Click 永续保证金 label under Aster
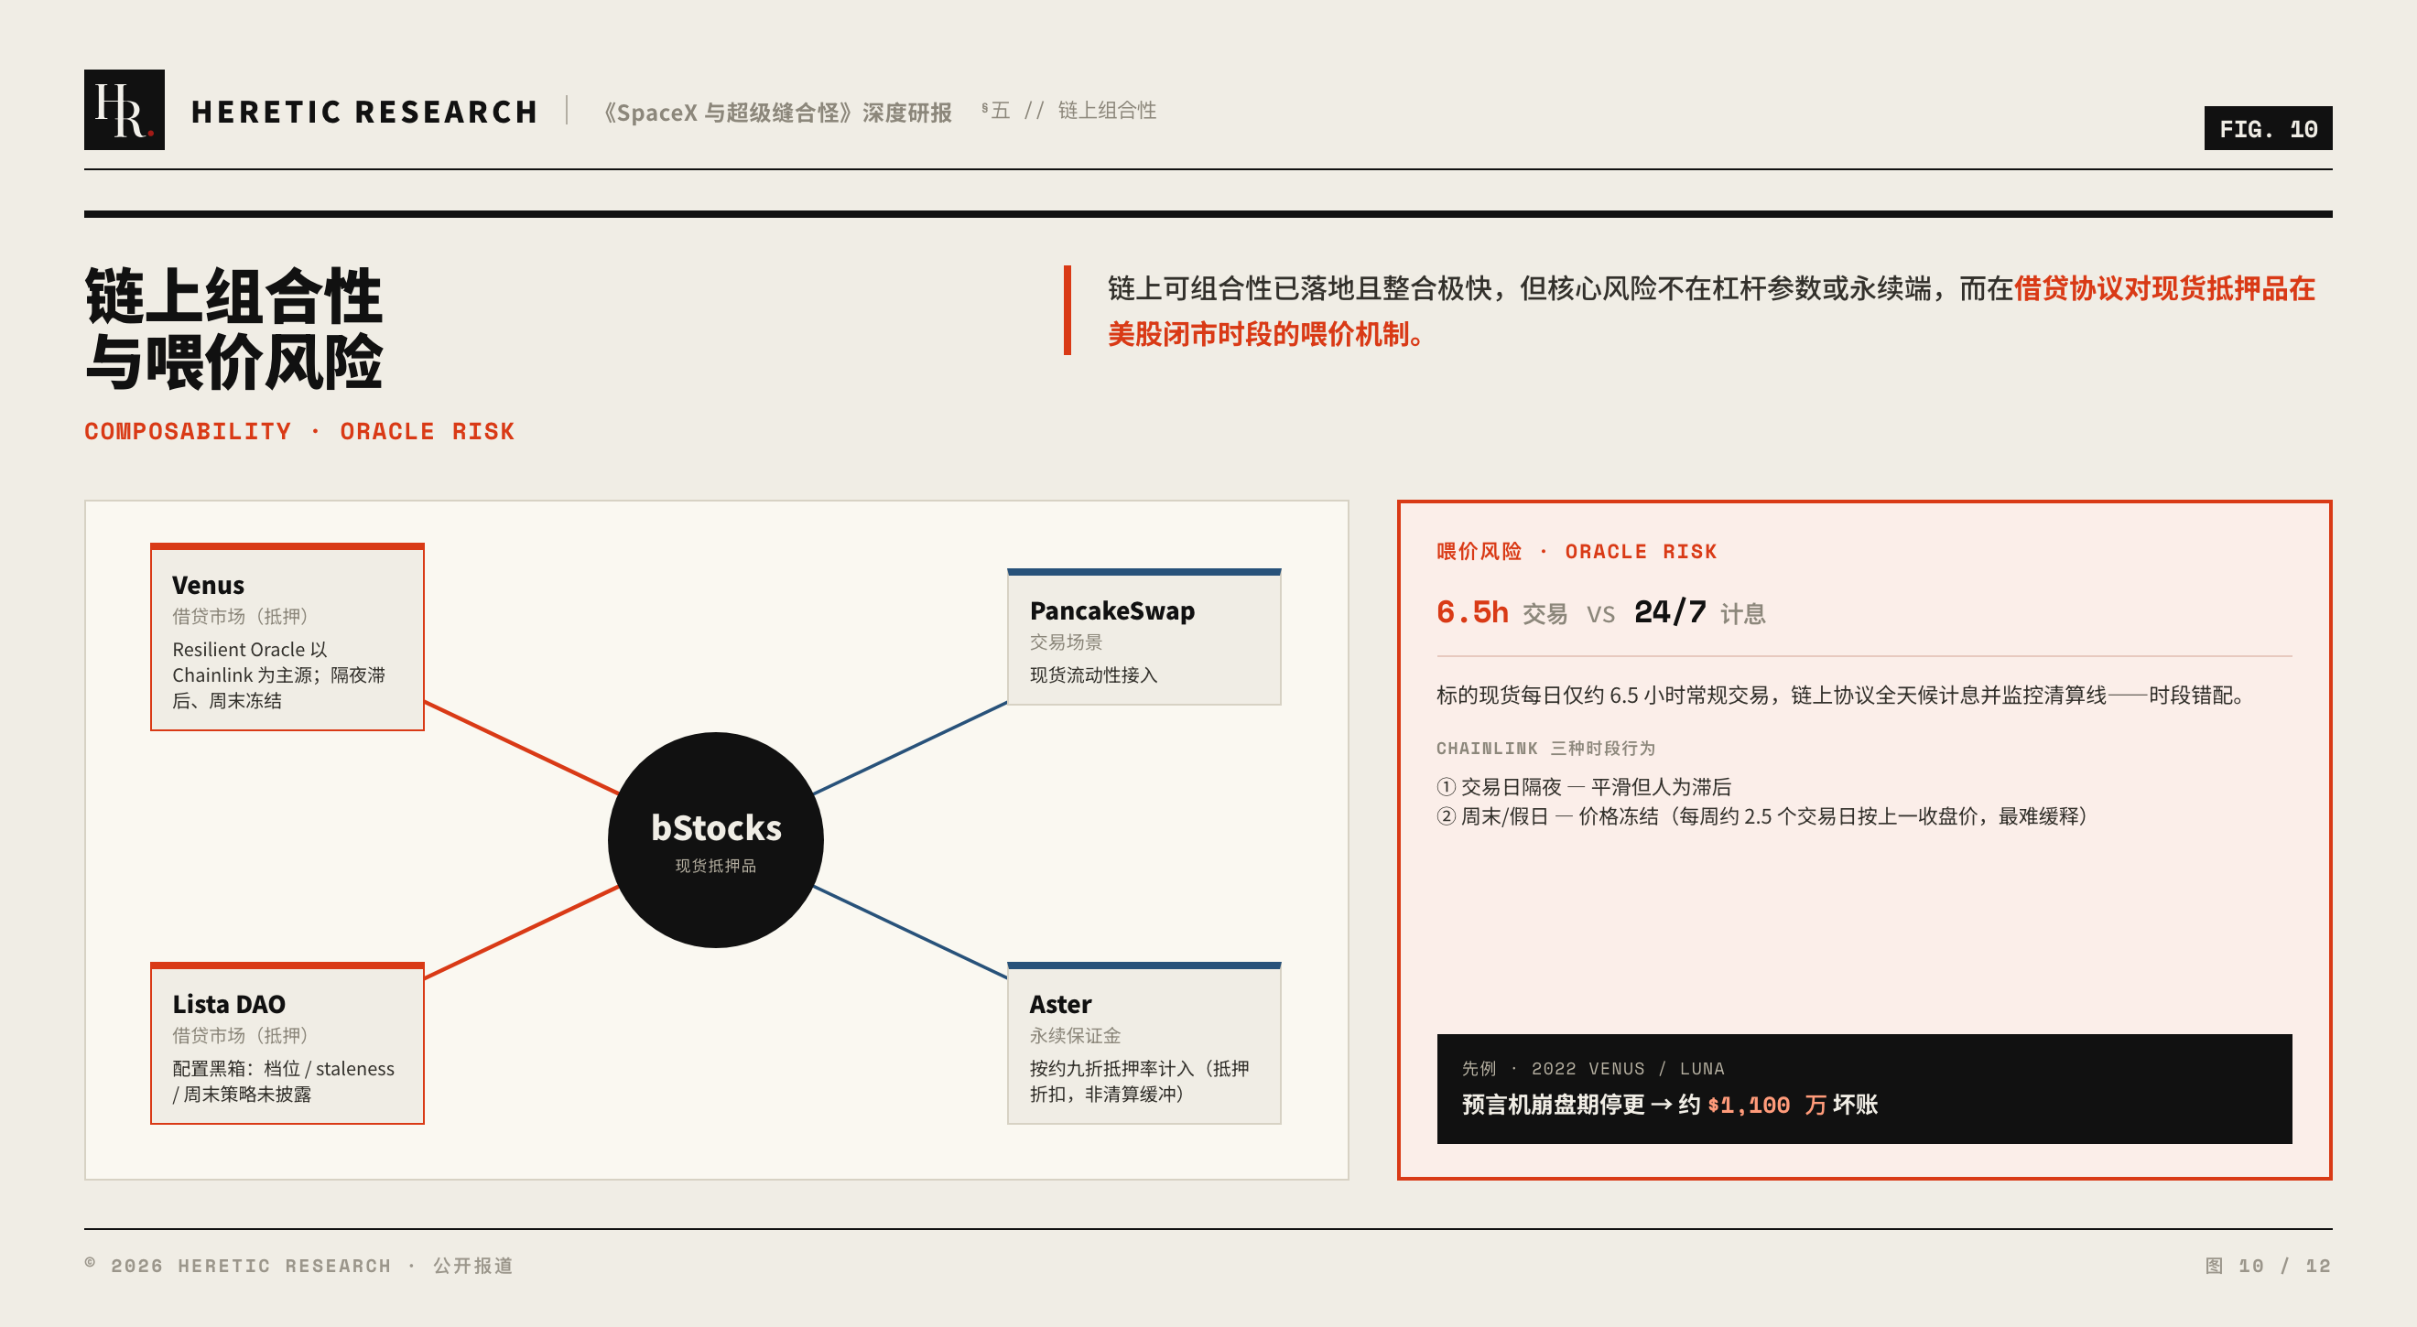This screenshot has width=2417, height=1327. pyautogui.click(x=1074, y=1035)
